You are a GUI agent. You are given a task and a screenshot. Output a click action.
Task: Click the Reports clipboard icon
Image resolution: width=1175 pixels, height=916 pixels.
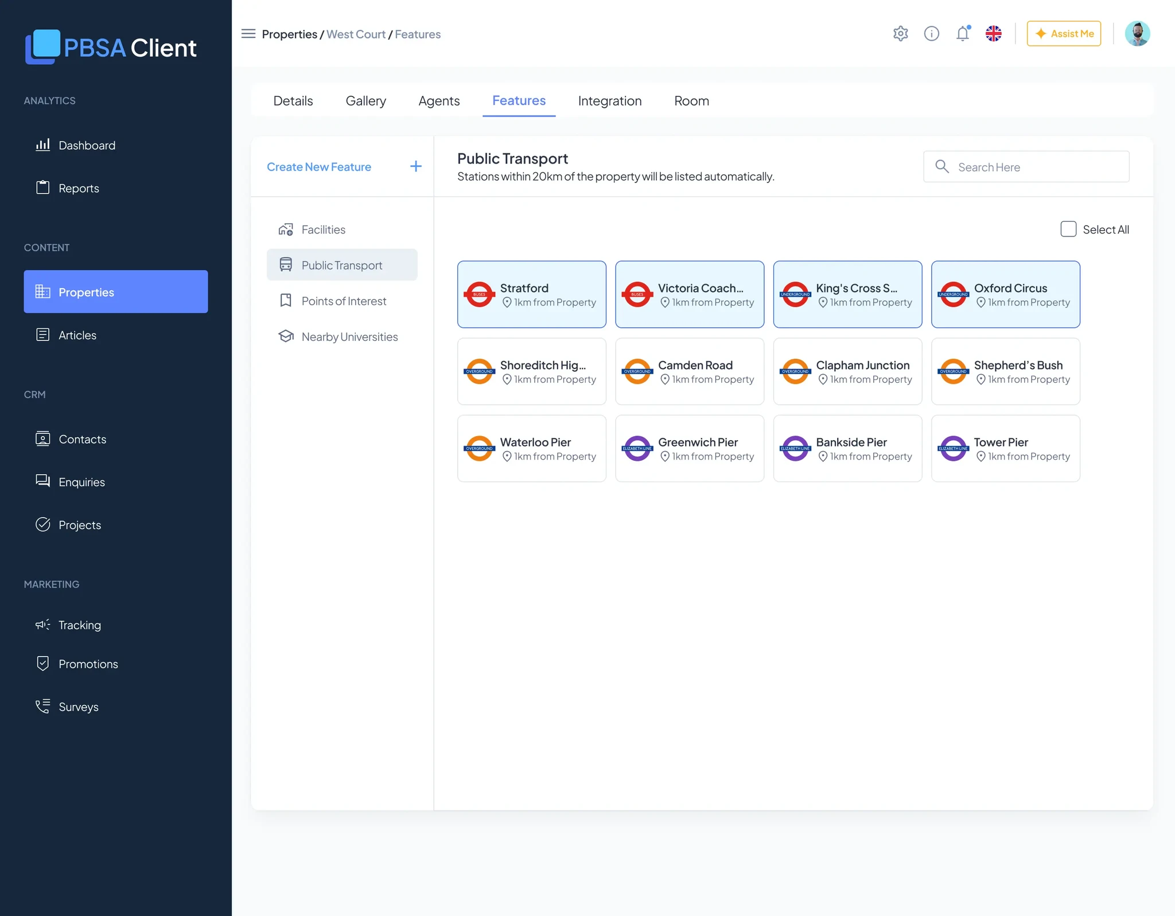43,188
